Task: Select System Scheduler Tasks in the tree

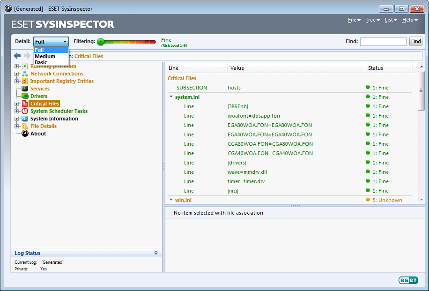Action: point(59,111)
